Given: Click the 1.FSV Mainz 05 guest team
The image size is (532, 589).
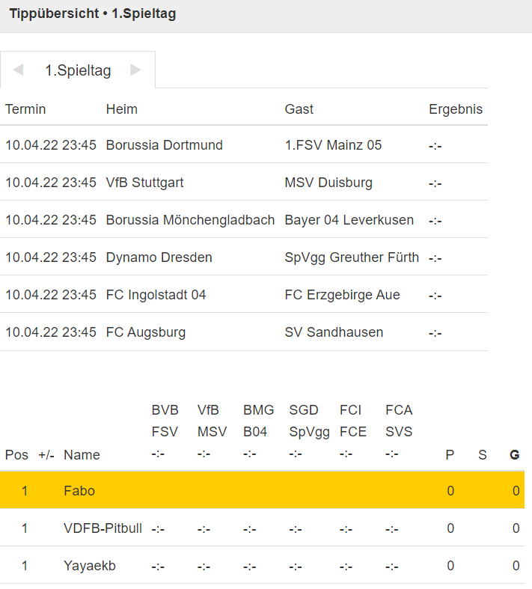Looking at the screenshot, I should tap(333, 145).
